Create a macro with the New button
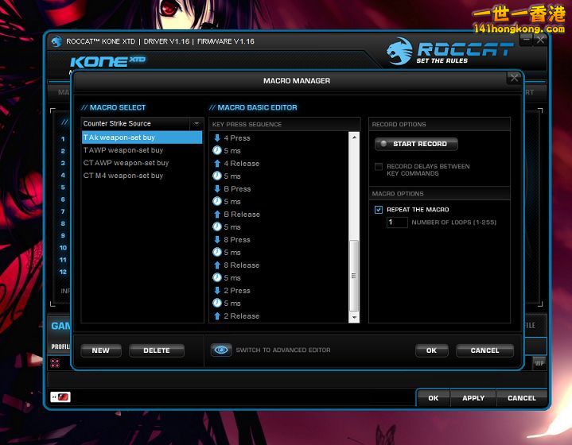This screenshot has width=572, height=445. click(101, 350)
